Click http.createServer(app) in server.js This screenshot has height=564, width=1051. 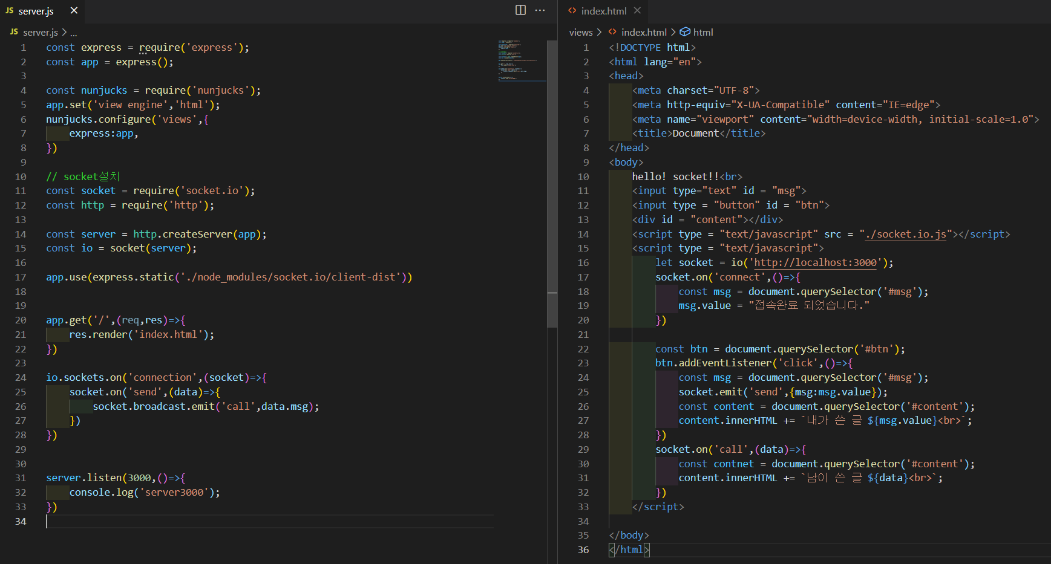pyautogui.click(x=197, y=234)
